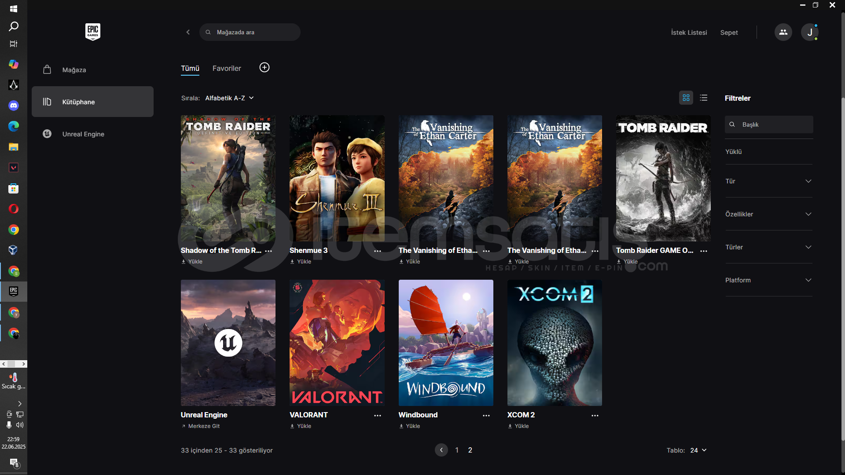Switch to the Tümü tab
Screen dimensions: 845x475
[x=190, y=68]
